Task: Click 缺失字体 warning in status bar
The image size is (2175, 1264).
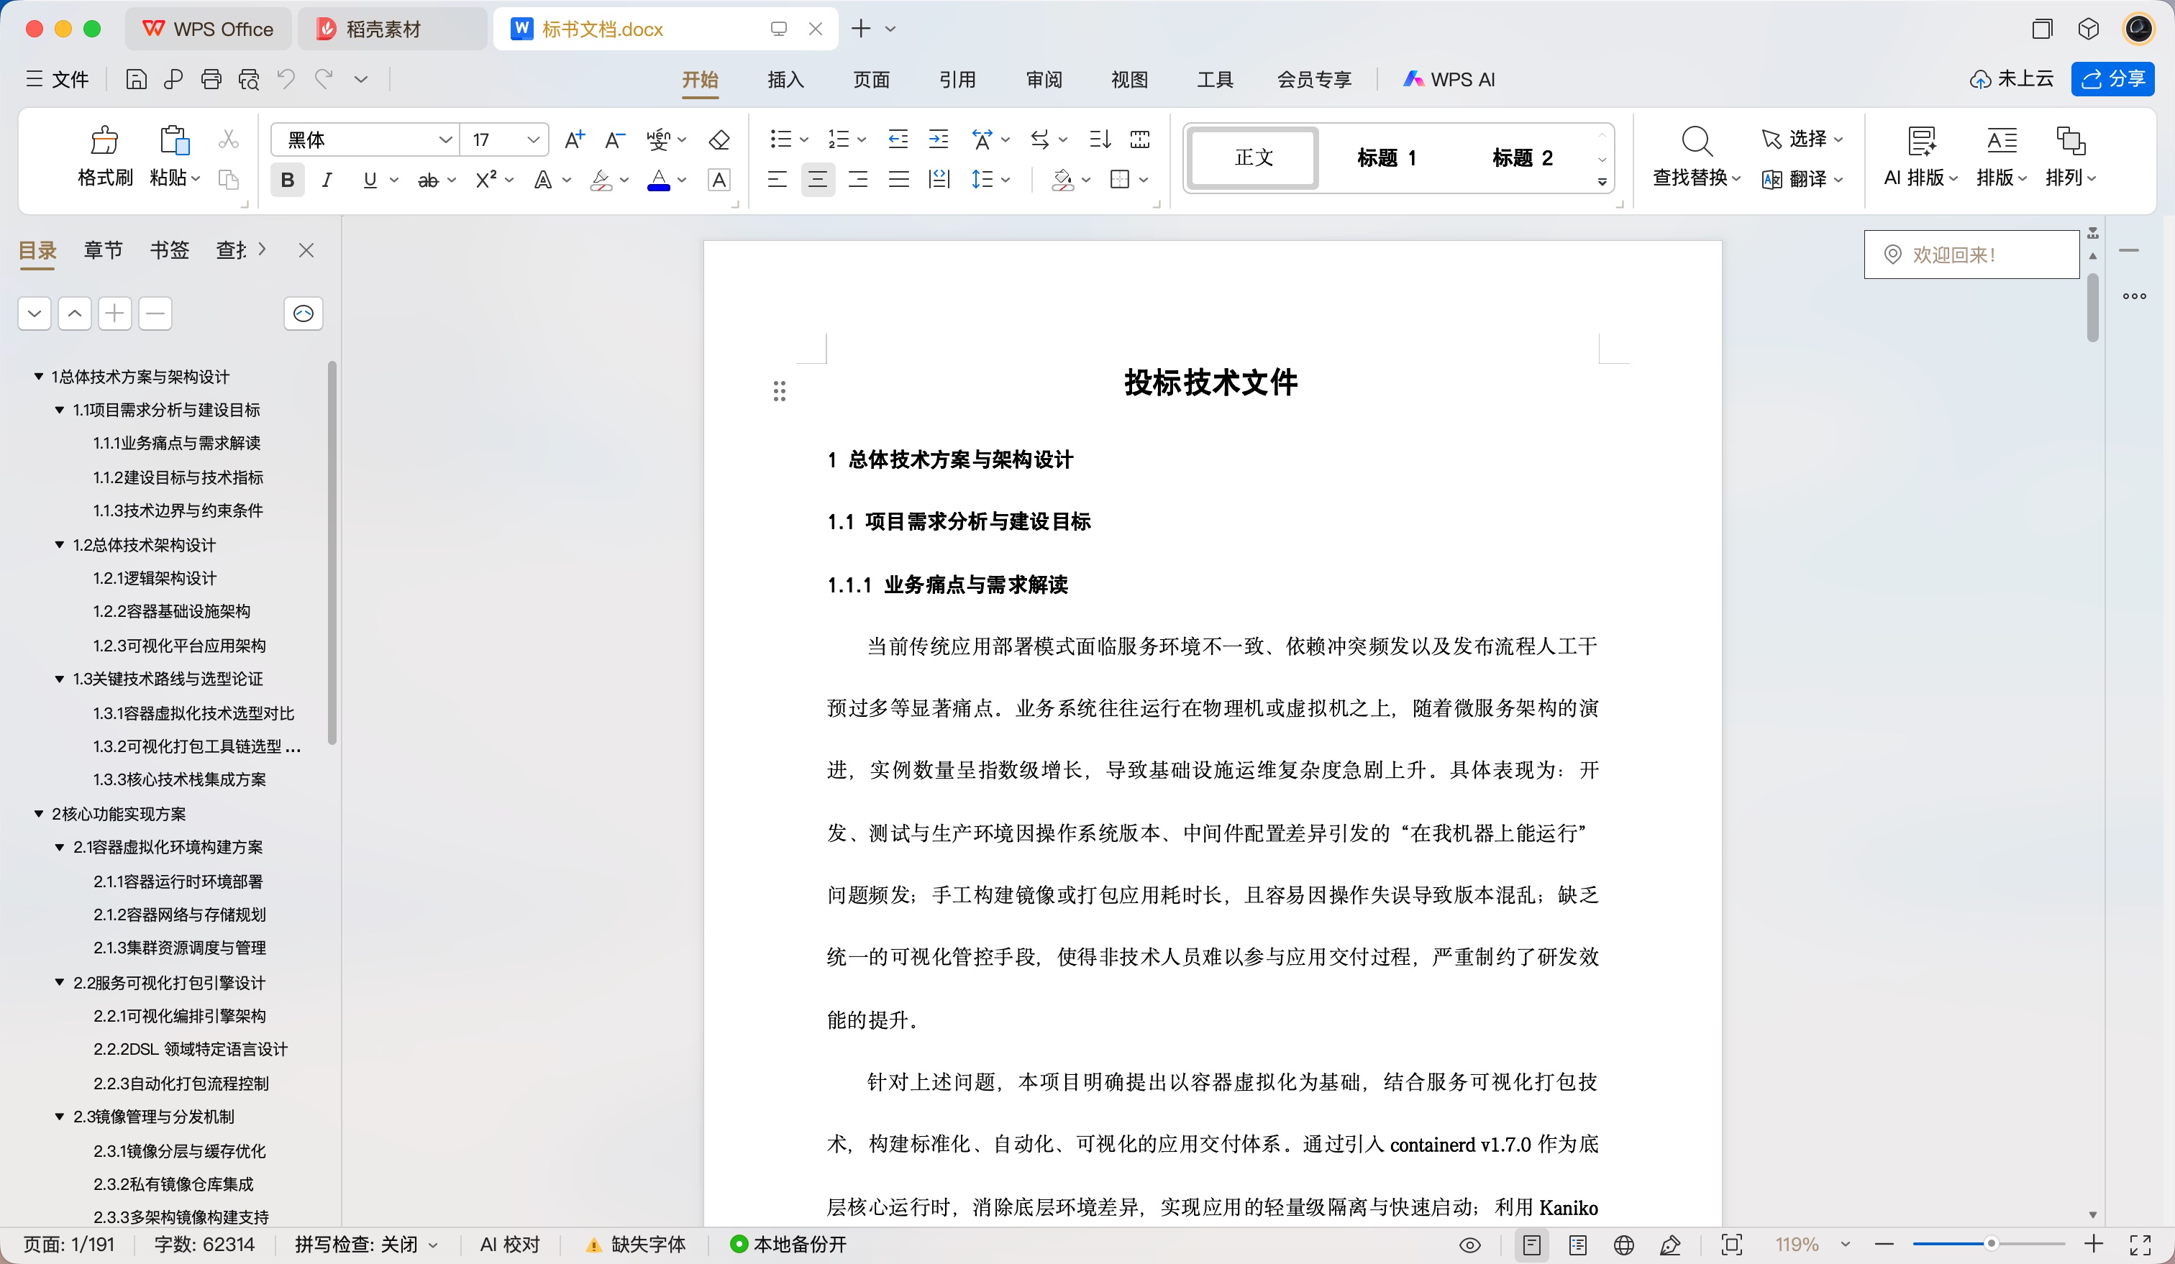Action: click(635, 1244)
